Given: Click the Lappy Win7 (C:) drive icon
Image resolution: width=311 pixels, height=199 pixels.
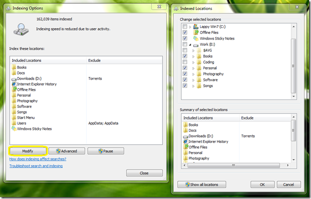Looking at the screenshot, I should (x=196, y=27).
